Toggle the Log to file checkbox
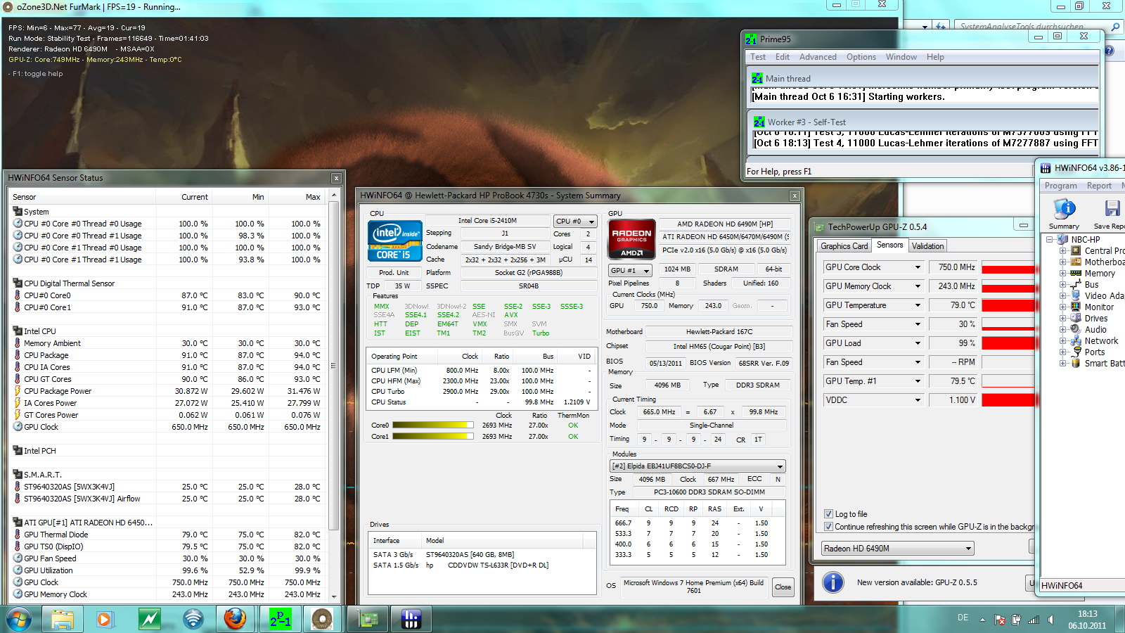The width and height of the screenshot is (1125, 633). pos(828,514)
